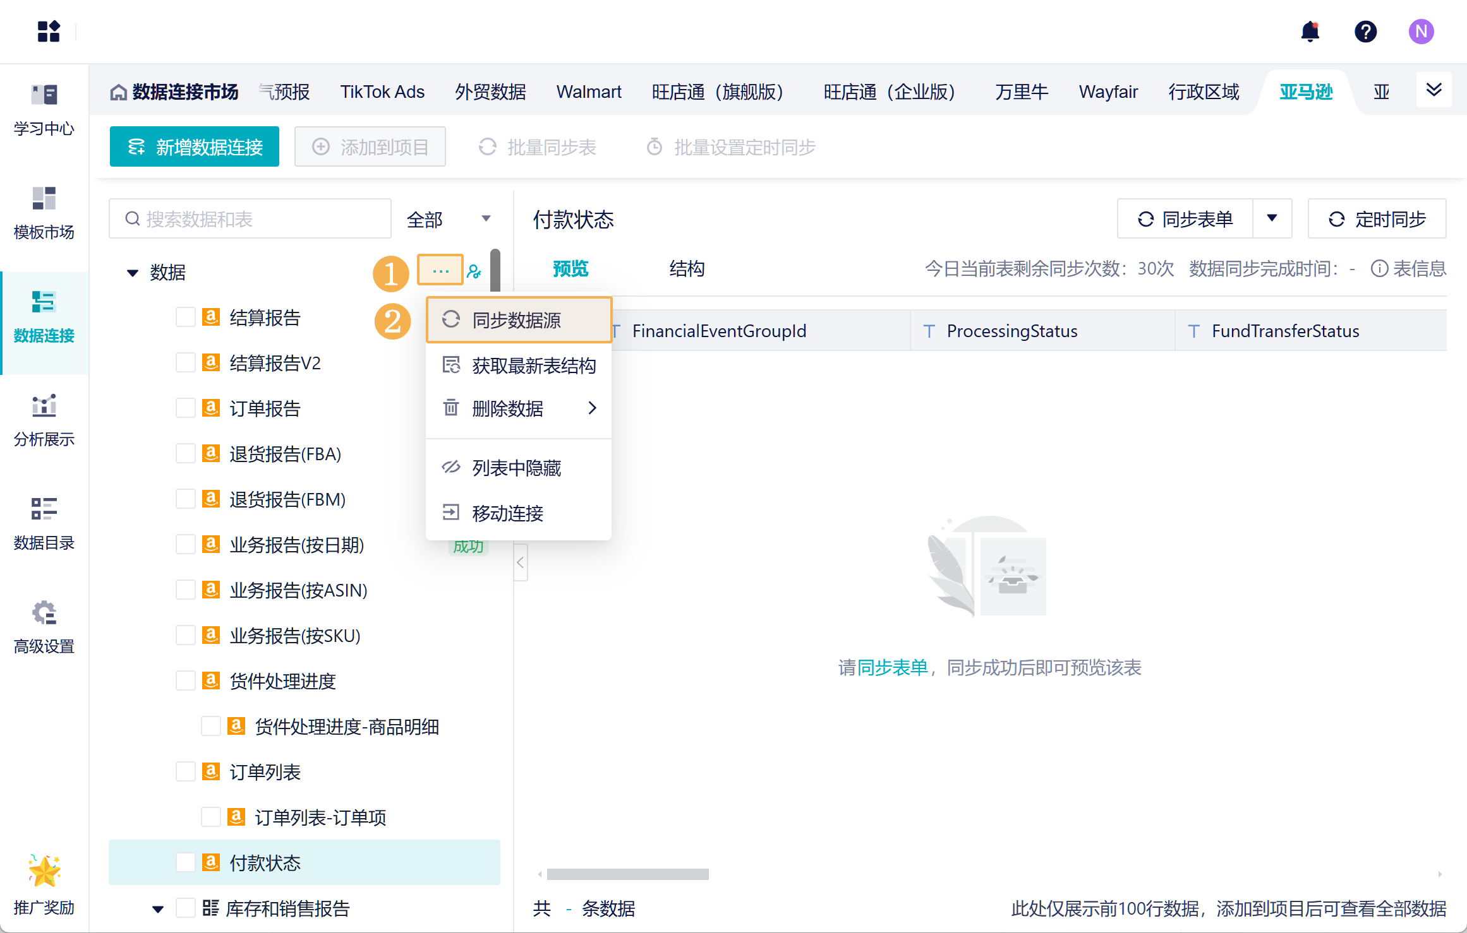
Task: Check the 业务报告(按日期) checkbox
Action: 185,544
